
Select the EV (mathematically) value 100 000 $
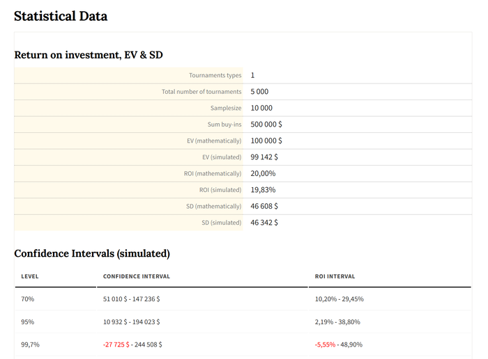pyautogui.click(x=266, y=141)
